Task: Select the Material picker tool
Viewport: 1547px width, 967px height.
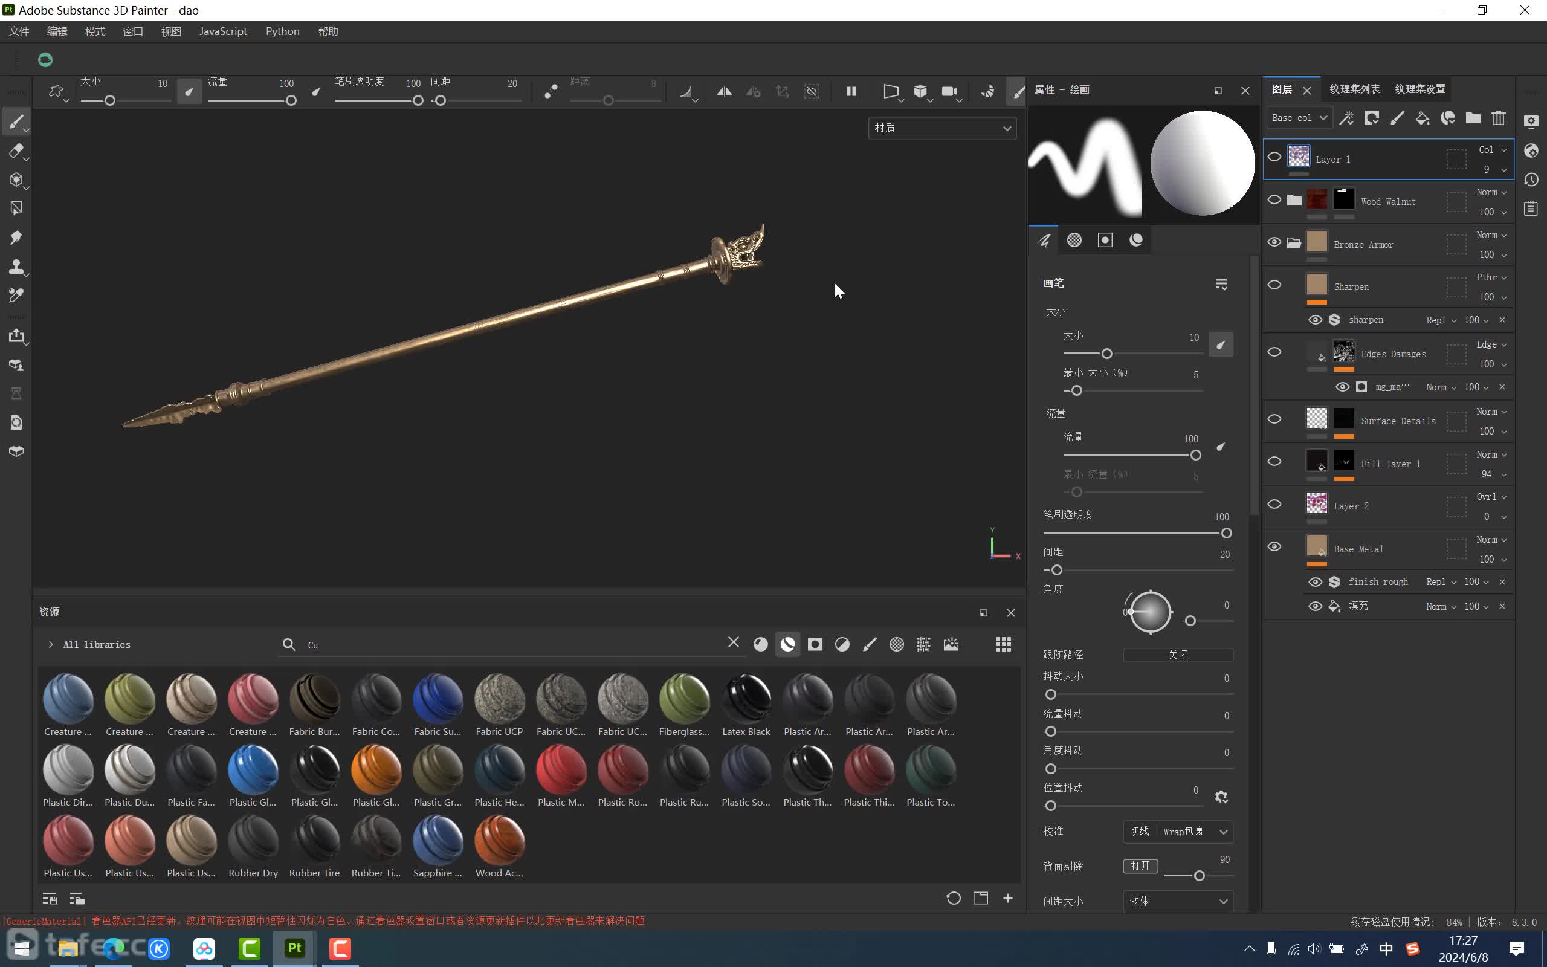Action: 16,296
